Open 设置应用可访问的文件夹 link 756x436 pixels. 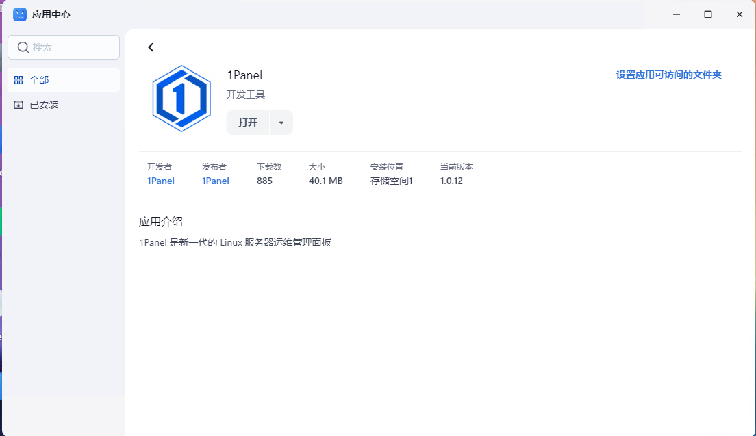[x=669, y=75]
